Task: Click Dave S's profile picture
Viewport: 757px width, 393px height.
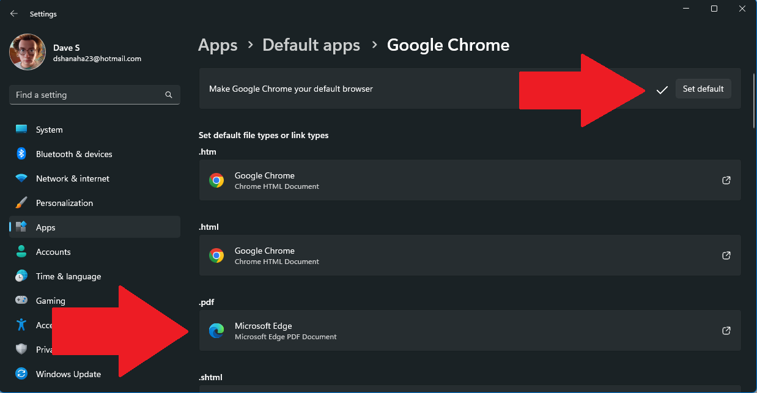Action: pyautogui.click(x=27, y=52)
